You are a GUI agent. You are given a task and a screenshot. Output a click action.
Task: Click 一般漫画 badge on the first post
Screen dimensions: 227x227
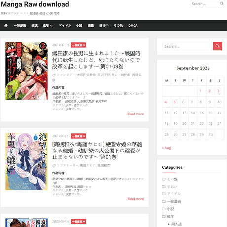(78, 45)
